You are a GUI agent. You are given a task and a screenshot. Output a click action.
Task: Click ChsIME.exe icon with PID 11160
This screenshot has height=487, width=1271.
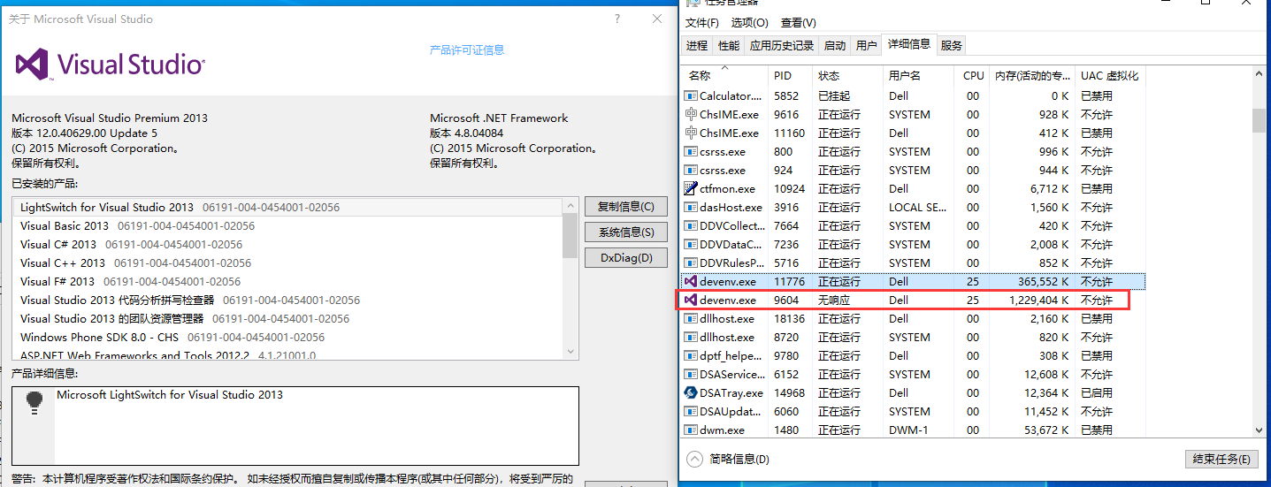(x=691, y=133)
